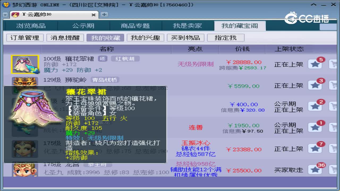Toggle favorite star with badge 5
Screen dimensions: 340x191
click(315, 64)
